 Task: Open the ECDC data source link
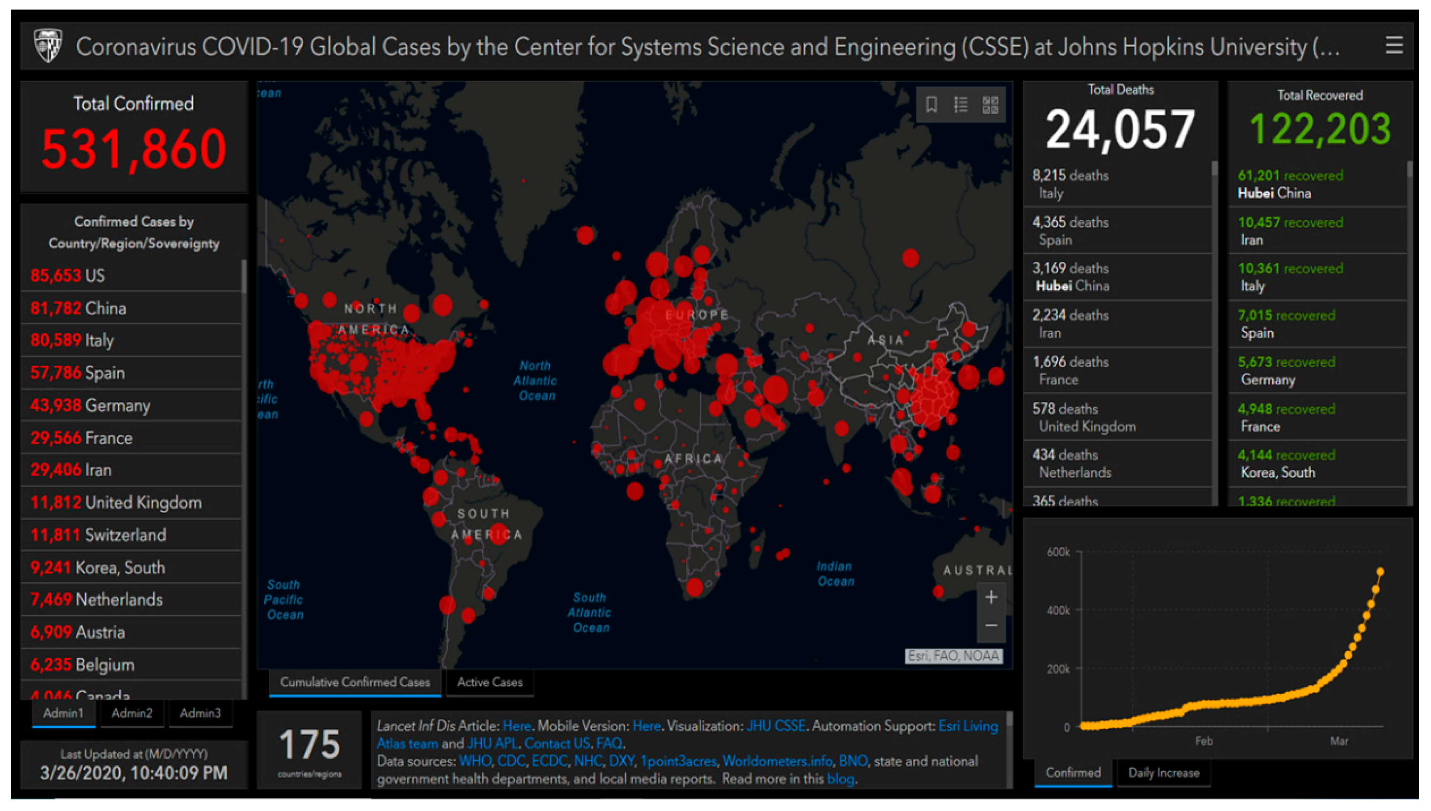549,762
